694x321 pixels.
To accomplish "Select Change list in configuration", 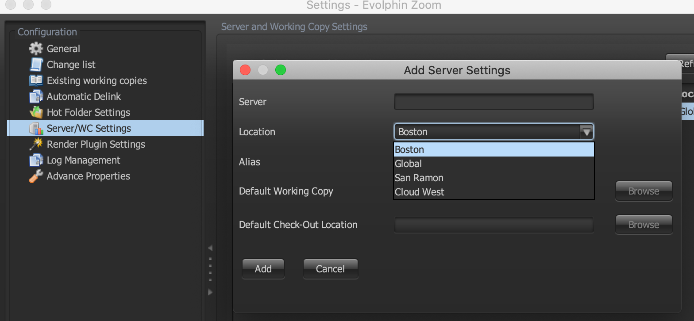I will click(71, 65).
